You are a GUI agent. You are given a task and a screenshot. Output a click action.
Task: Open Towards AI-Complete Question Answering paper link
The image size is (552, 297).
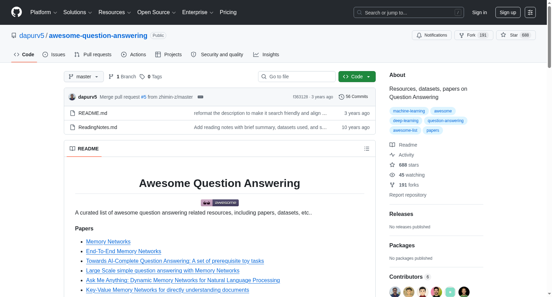[x=175, y=261]
